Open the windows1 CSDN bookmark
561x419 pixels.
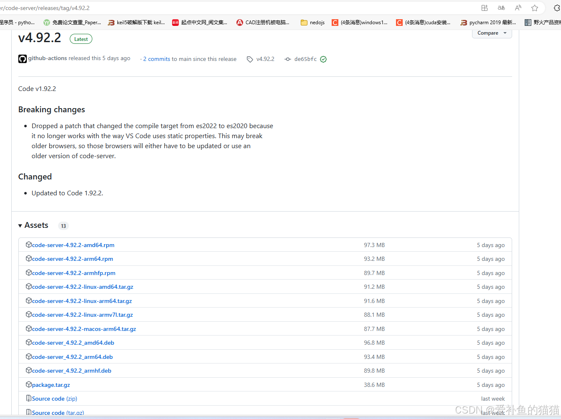click(360, 23)
